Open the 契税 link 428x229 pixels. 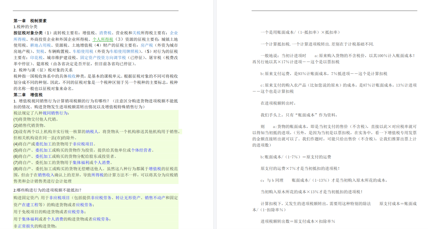tap(40, 51)
